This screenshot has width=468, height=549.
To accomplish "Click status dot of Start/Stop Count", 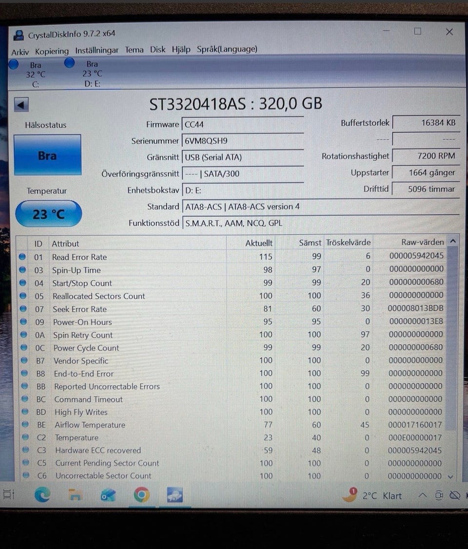I will click(x=22, y=283).
